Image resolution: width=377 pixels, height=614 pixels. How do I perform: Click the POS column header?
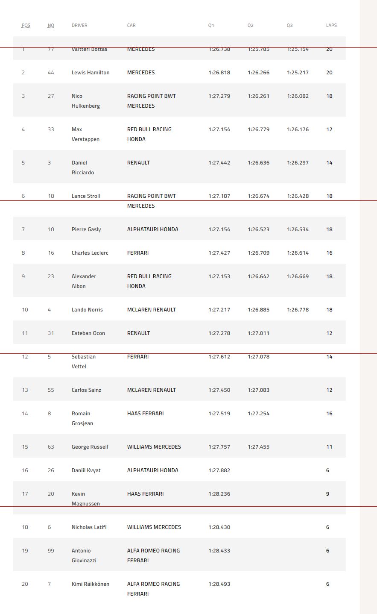pyautogui.click(x=26, y=26)
